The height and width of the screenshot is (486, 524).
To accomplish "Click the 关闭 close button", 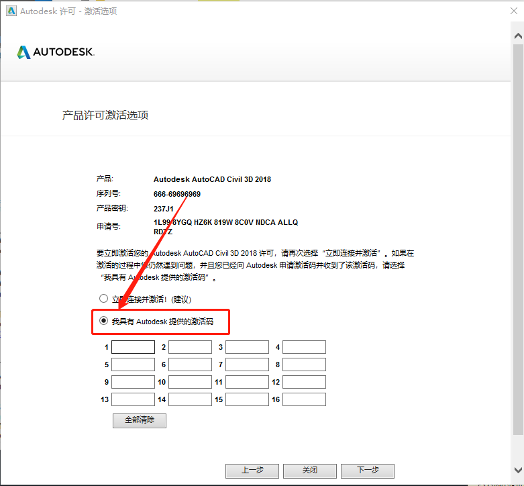I will [310, 471].
